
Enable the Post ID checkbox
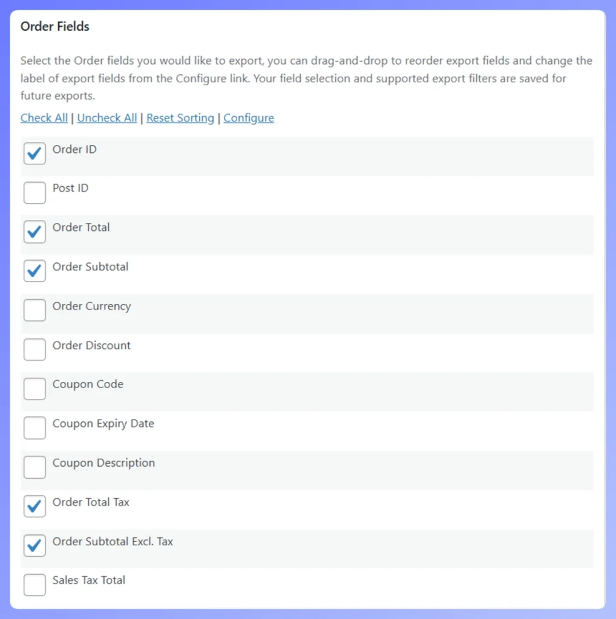(x=34, y=193)
